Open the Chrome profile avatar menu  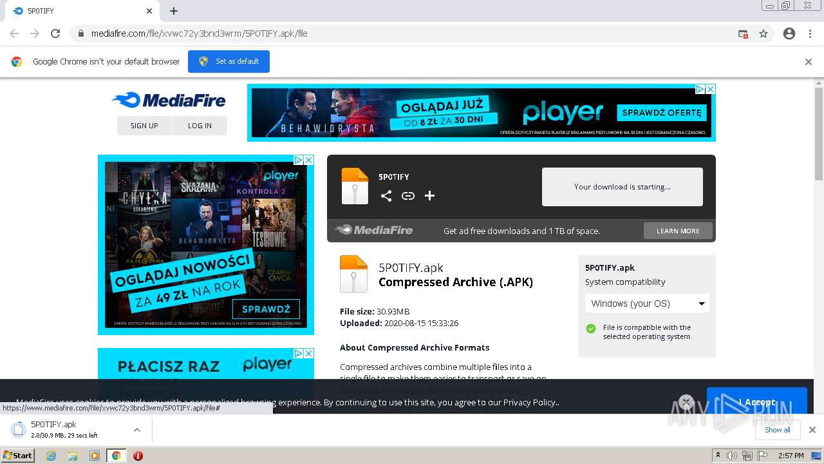[789, 34]
